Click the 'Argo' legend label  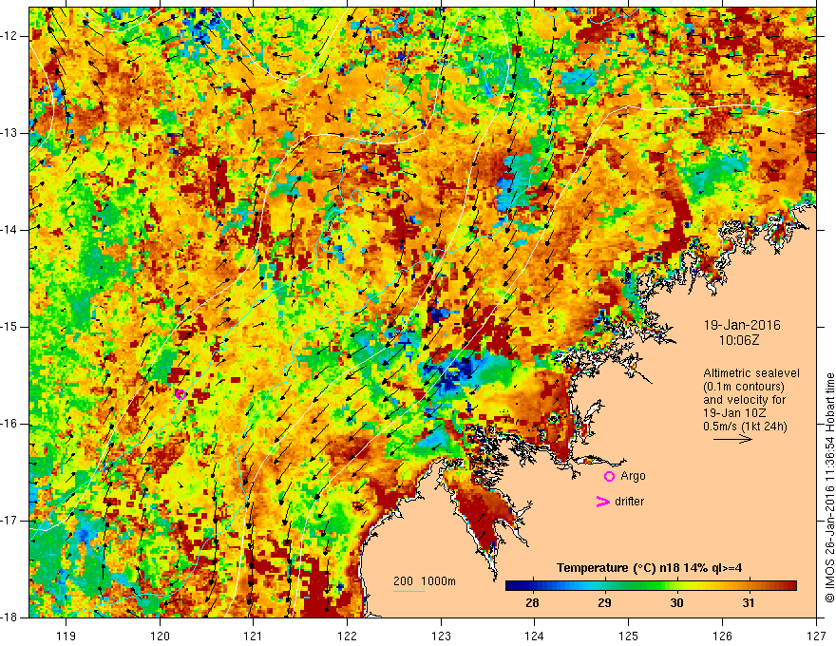click(633, 476)
